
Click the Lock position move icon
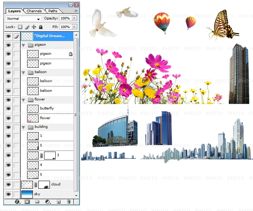34,27
